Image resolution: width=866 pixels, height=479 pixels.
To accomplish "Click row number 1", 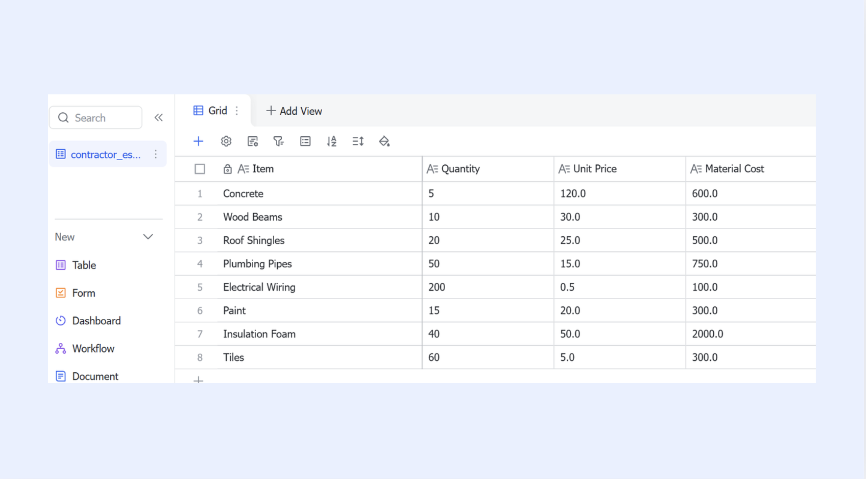I will coord(200,194).
